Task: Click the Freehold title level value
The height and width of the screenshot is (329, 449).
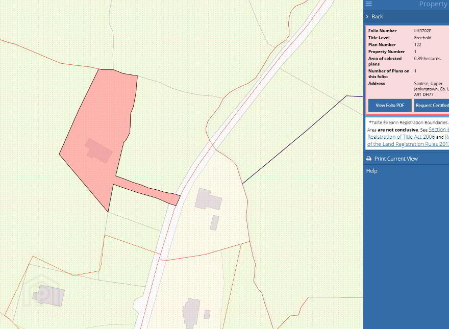Action: (422, 38)
